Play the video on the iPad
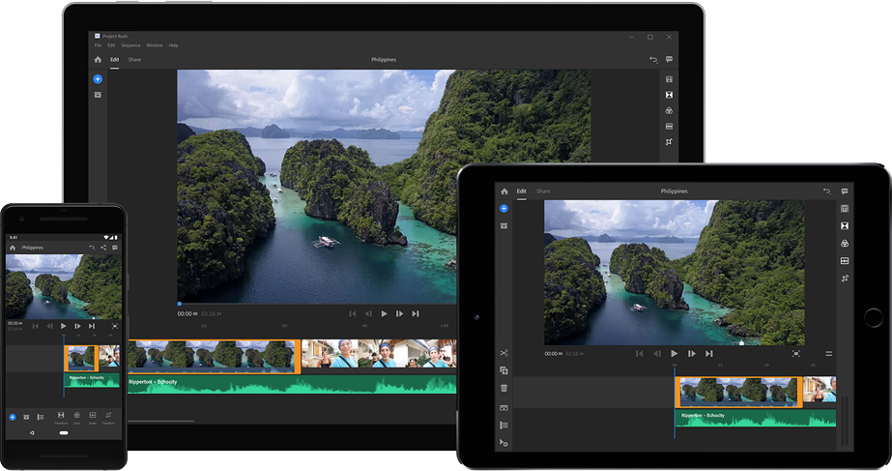Viewport: 892px width, 471px height. coord(675,354)
